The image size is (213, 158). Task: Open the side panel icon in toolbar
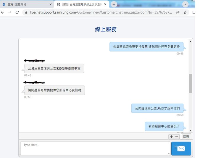pos(194,12)
